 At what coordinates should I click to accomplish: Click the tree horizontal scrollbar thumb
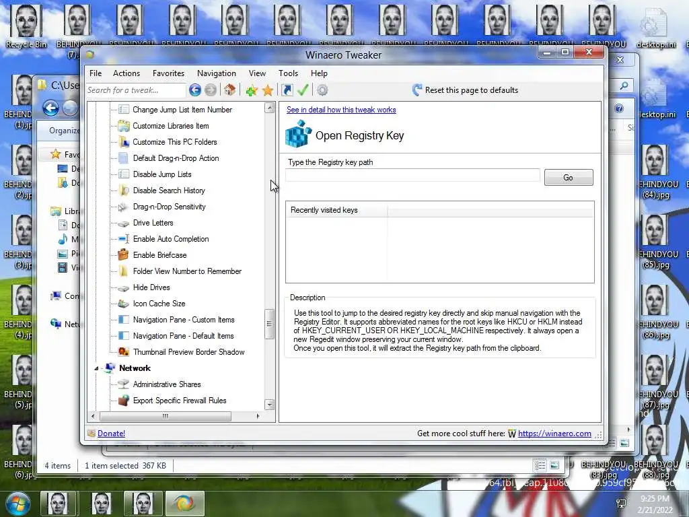166,416
